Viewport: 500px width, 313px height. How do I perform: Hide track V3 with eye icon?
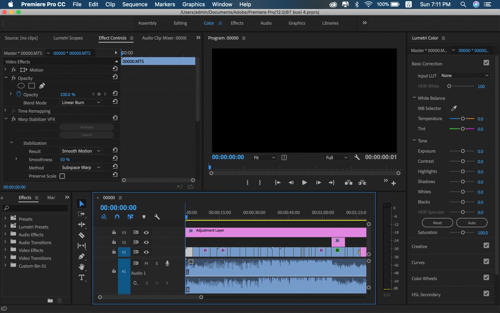tap(146, 233)
